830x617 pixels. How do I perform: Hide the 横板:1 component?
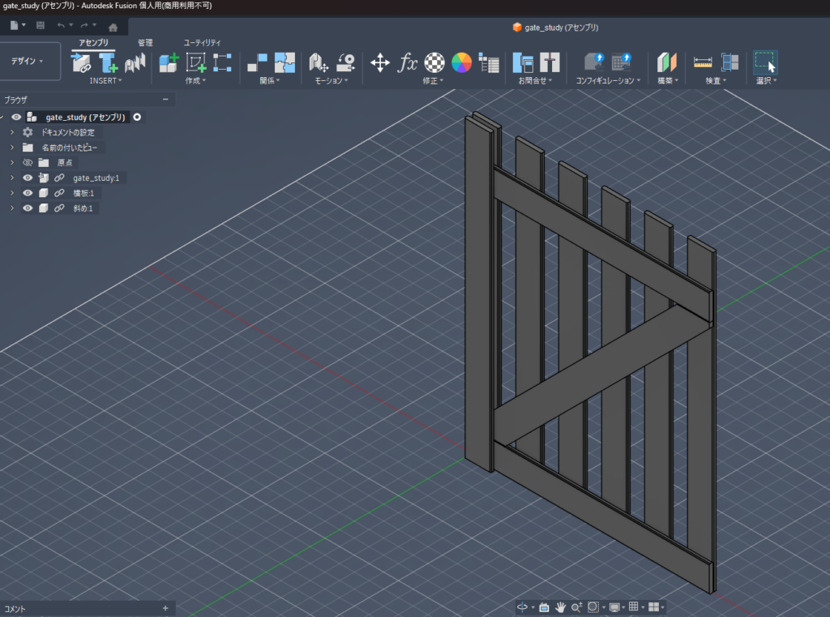pos(28,193)
